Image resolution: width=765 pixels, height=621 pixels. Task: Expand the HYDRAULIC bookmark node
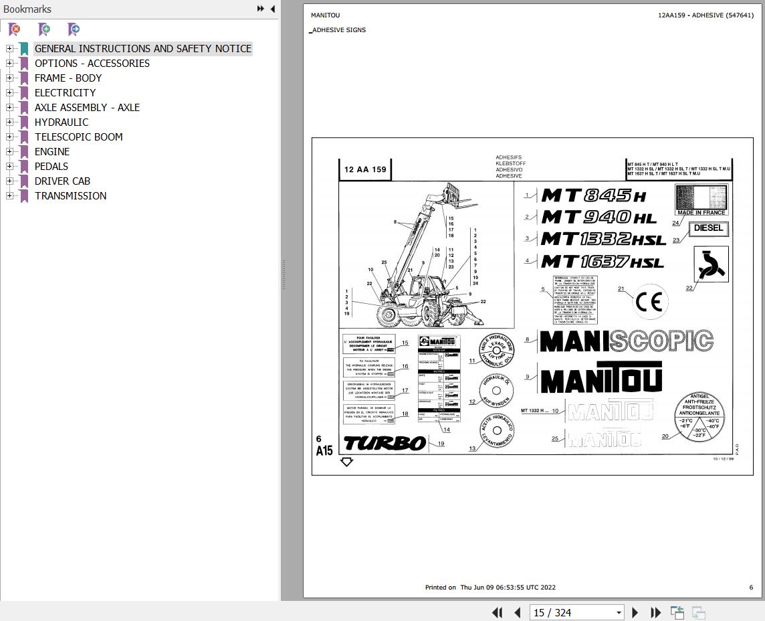coord(9,122)
